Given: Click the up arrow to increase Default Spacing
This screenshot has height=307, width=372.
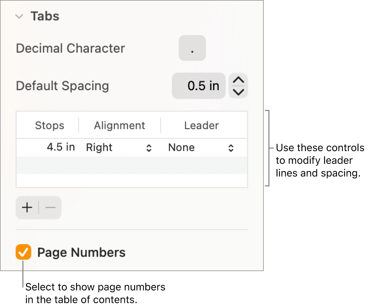Looking at the screenshot, I should 238,80.
